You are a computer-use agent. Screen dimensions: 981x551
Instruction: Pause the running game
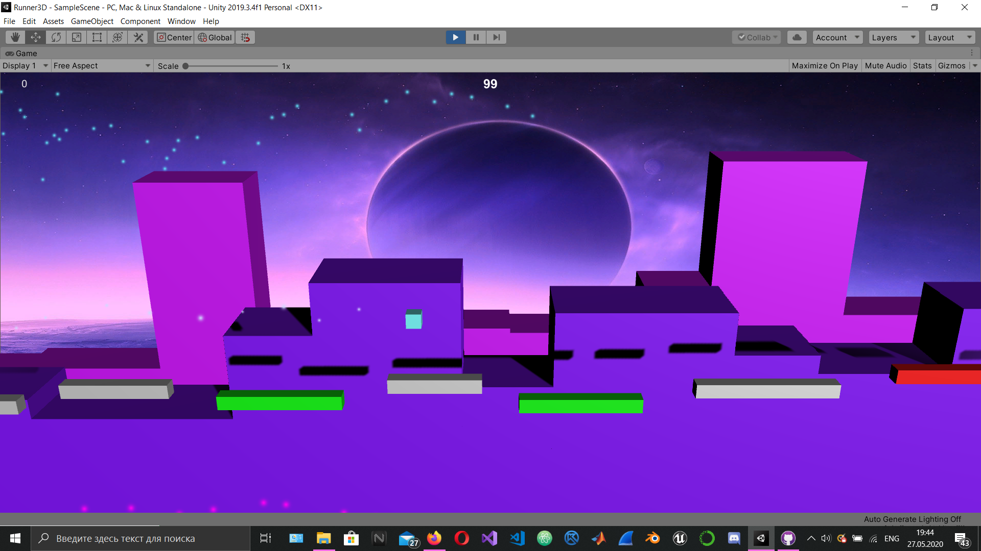476,37
